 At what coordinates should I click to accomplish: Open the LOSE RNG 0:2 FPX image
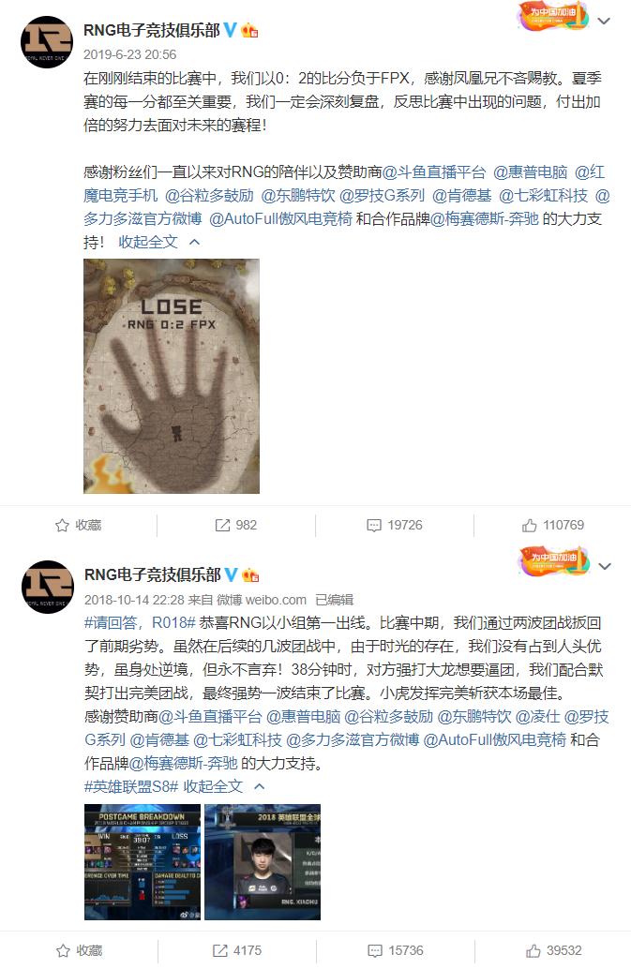[x=172, y=376]
